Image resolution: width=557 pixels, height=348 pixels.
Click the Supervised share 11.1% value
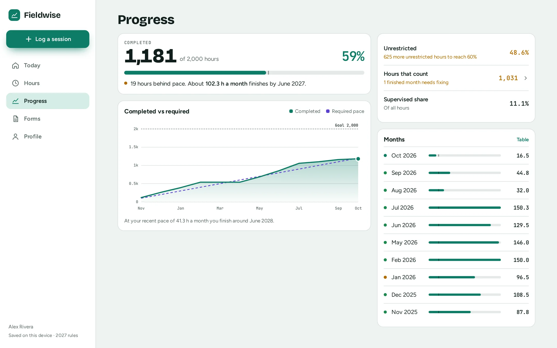click(519, 104)
